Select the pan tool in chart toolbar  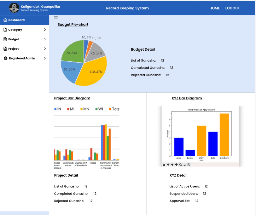pos(176,165)
